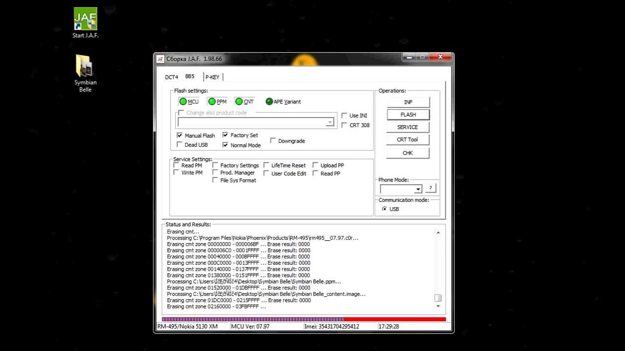
Task: Enable the Read PP checkbox
Action: tap(315, 173)
